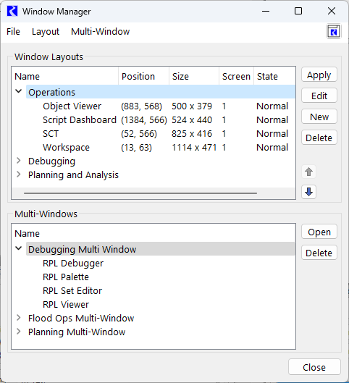The height and width of the screenshot is (383, 349).
Task: Move layout up with gray arrow
Action: click(x=308, y=172)
